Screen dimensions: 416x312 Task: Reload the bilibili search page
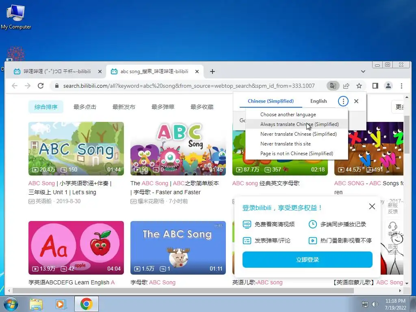click(41, 86)
